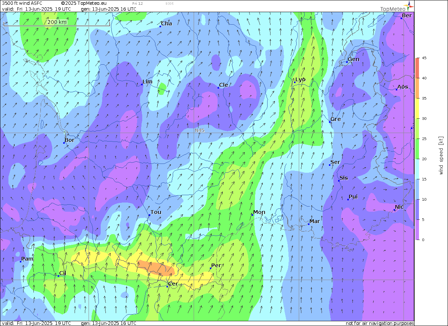
Task: Click the '3500 ft wind ASFC' title text
Action: click(22, 3)
